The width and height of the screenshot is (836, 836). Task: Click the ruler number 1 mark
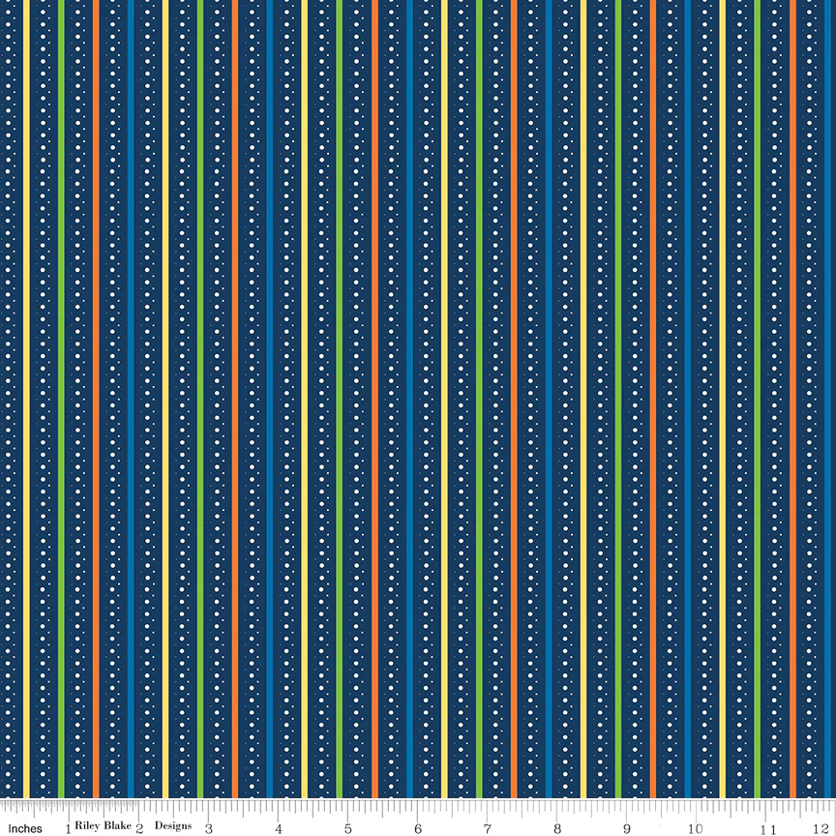tap(69, 829)
